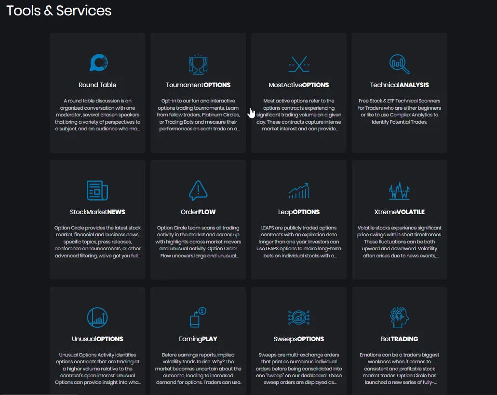Image resolution: width=497 pixels, height=395 pixels.
Task: Click the text 'Sweeps are multi-exchange orders'
Action: coord(299,355)
